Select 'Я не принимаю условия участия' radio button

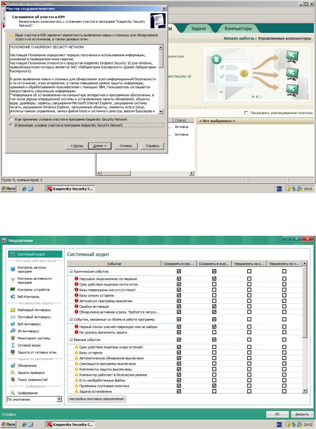point(11,119)
